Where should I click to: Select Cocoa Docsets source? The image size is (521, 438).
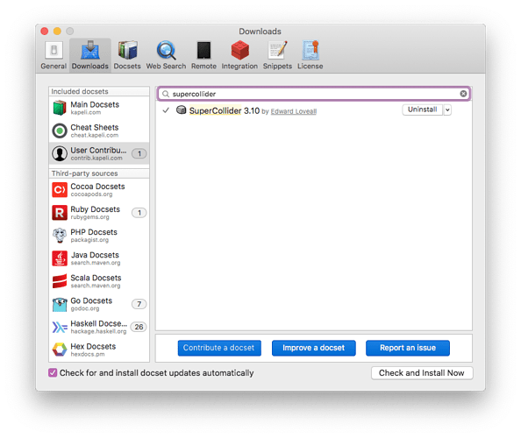99,190
